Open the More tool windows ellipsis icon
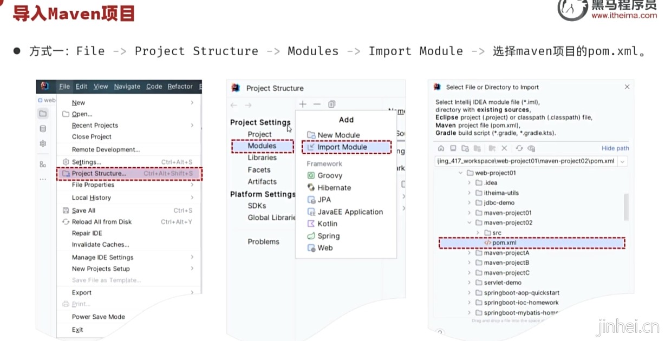This screenshot has width=665, height=341. pyautogui.click(x=43, y=179)
